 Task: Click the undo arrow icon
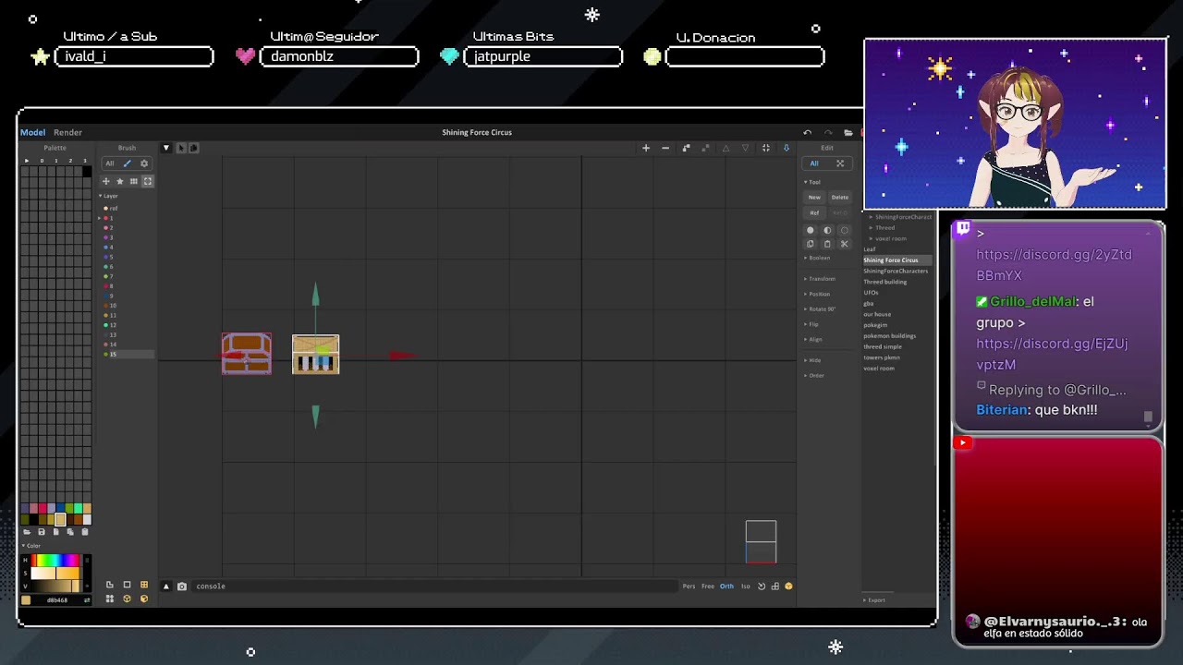[x=808, y=132]
